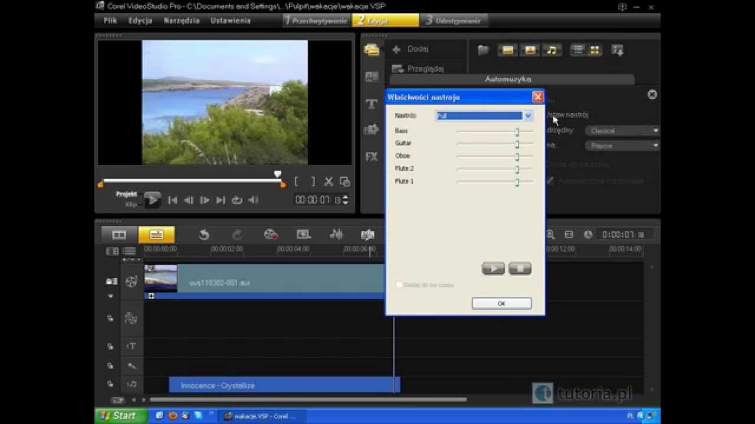Launch Firefox from the quick launch bar
Viewport: 755px width, 424px height.
point(172,416)
